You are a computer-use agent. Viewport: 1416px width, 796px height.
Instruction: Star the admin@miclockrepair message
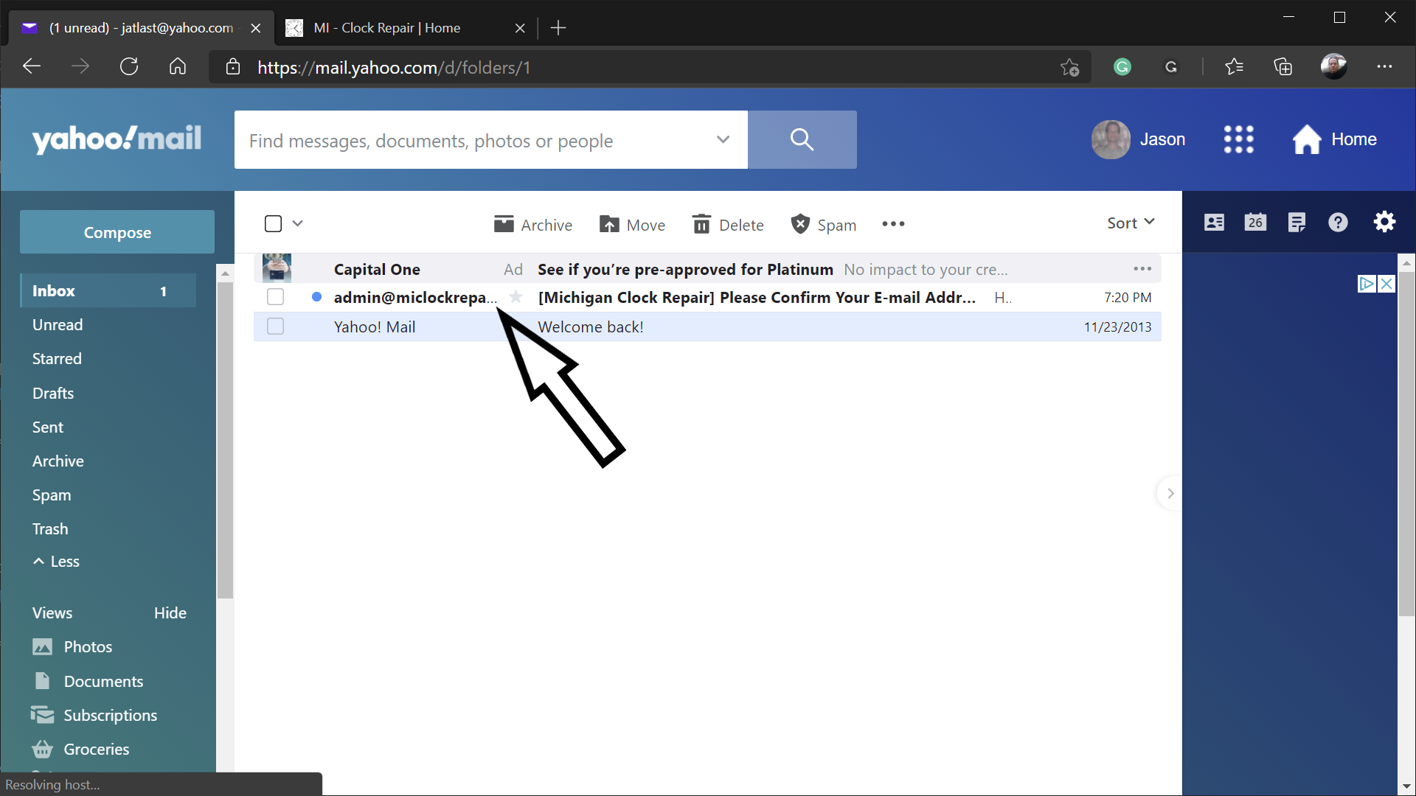(516, 297)
